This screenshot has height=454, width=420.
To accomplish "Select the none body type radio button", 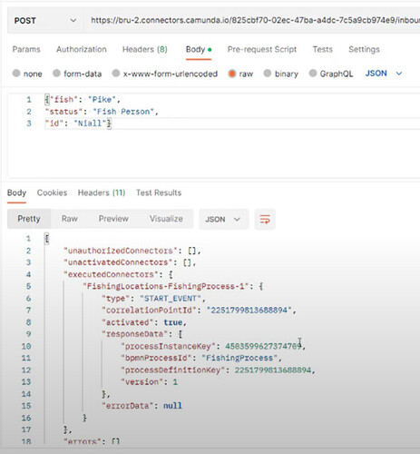I will click(x=16, y=74).
